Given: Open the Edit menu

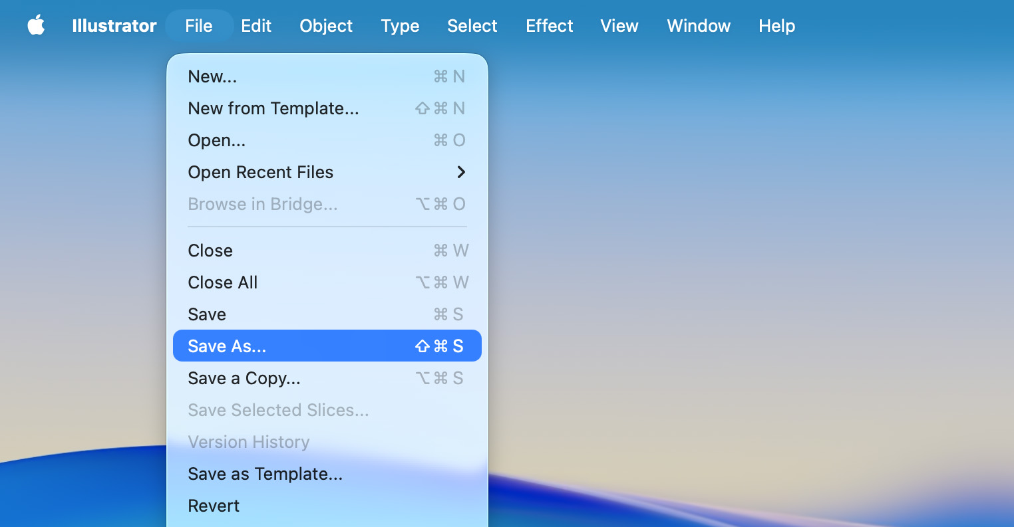Looking at the screenshot, I should (x=256, y=26).
